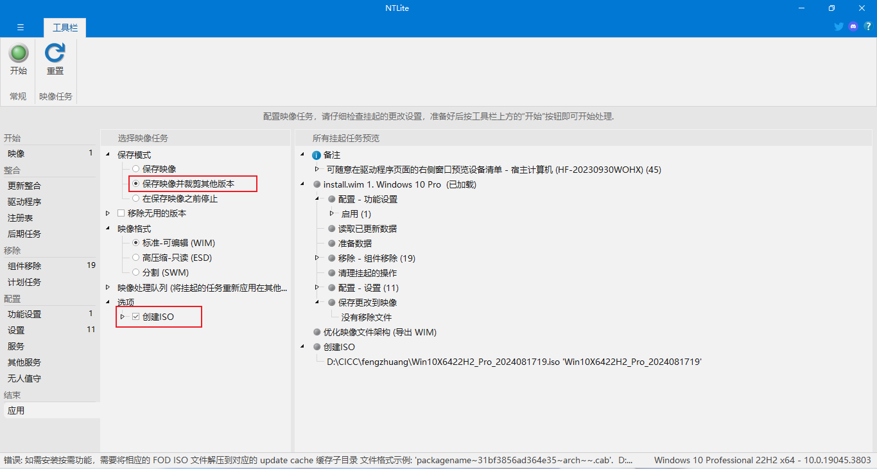Screen dimensions: 877x469
Task: Select the 保存映像 radio button
Action: click(135, 169)
